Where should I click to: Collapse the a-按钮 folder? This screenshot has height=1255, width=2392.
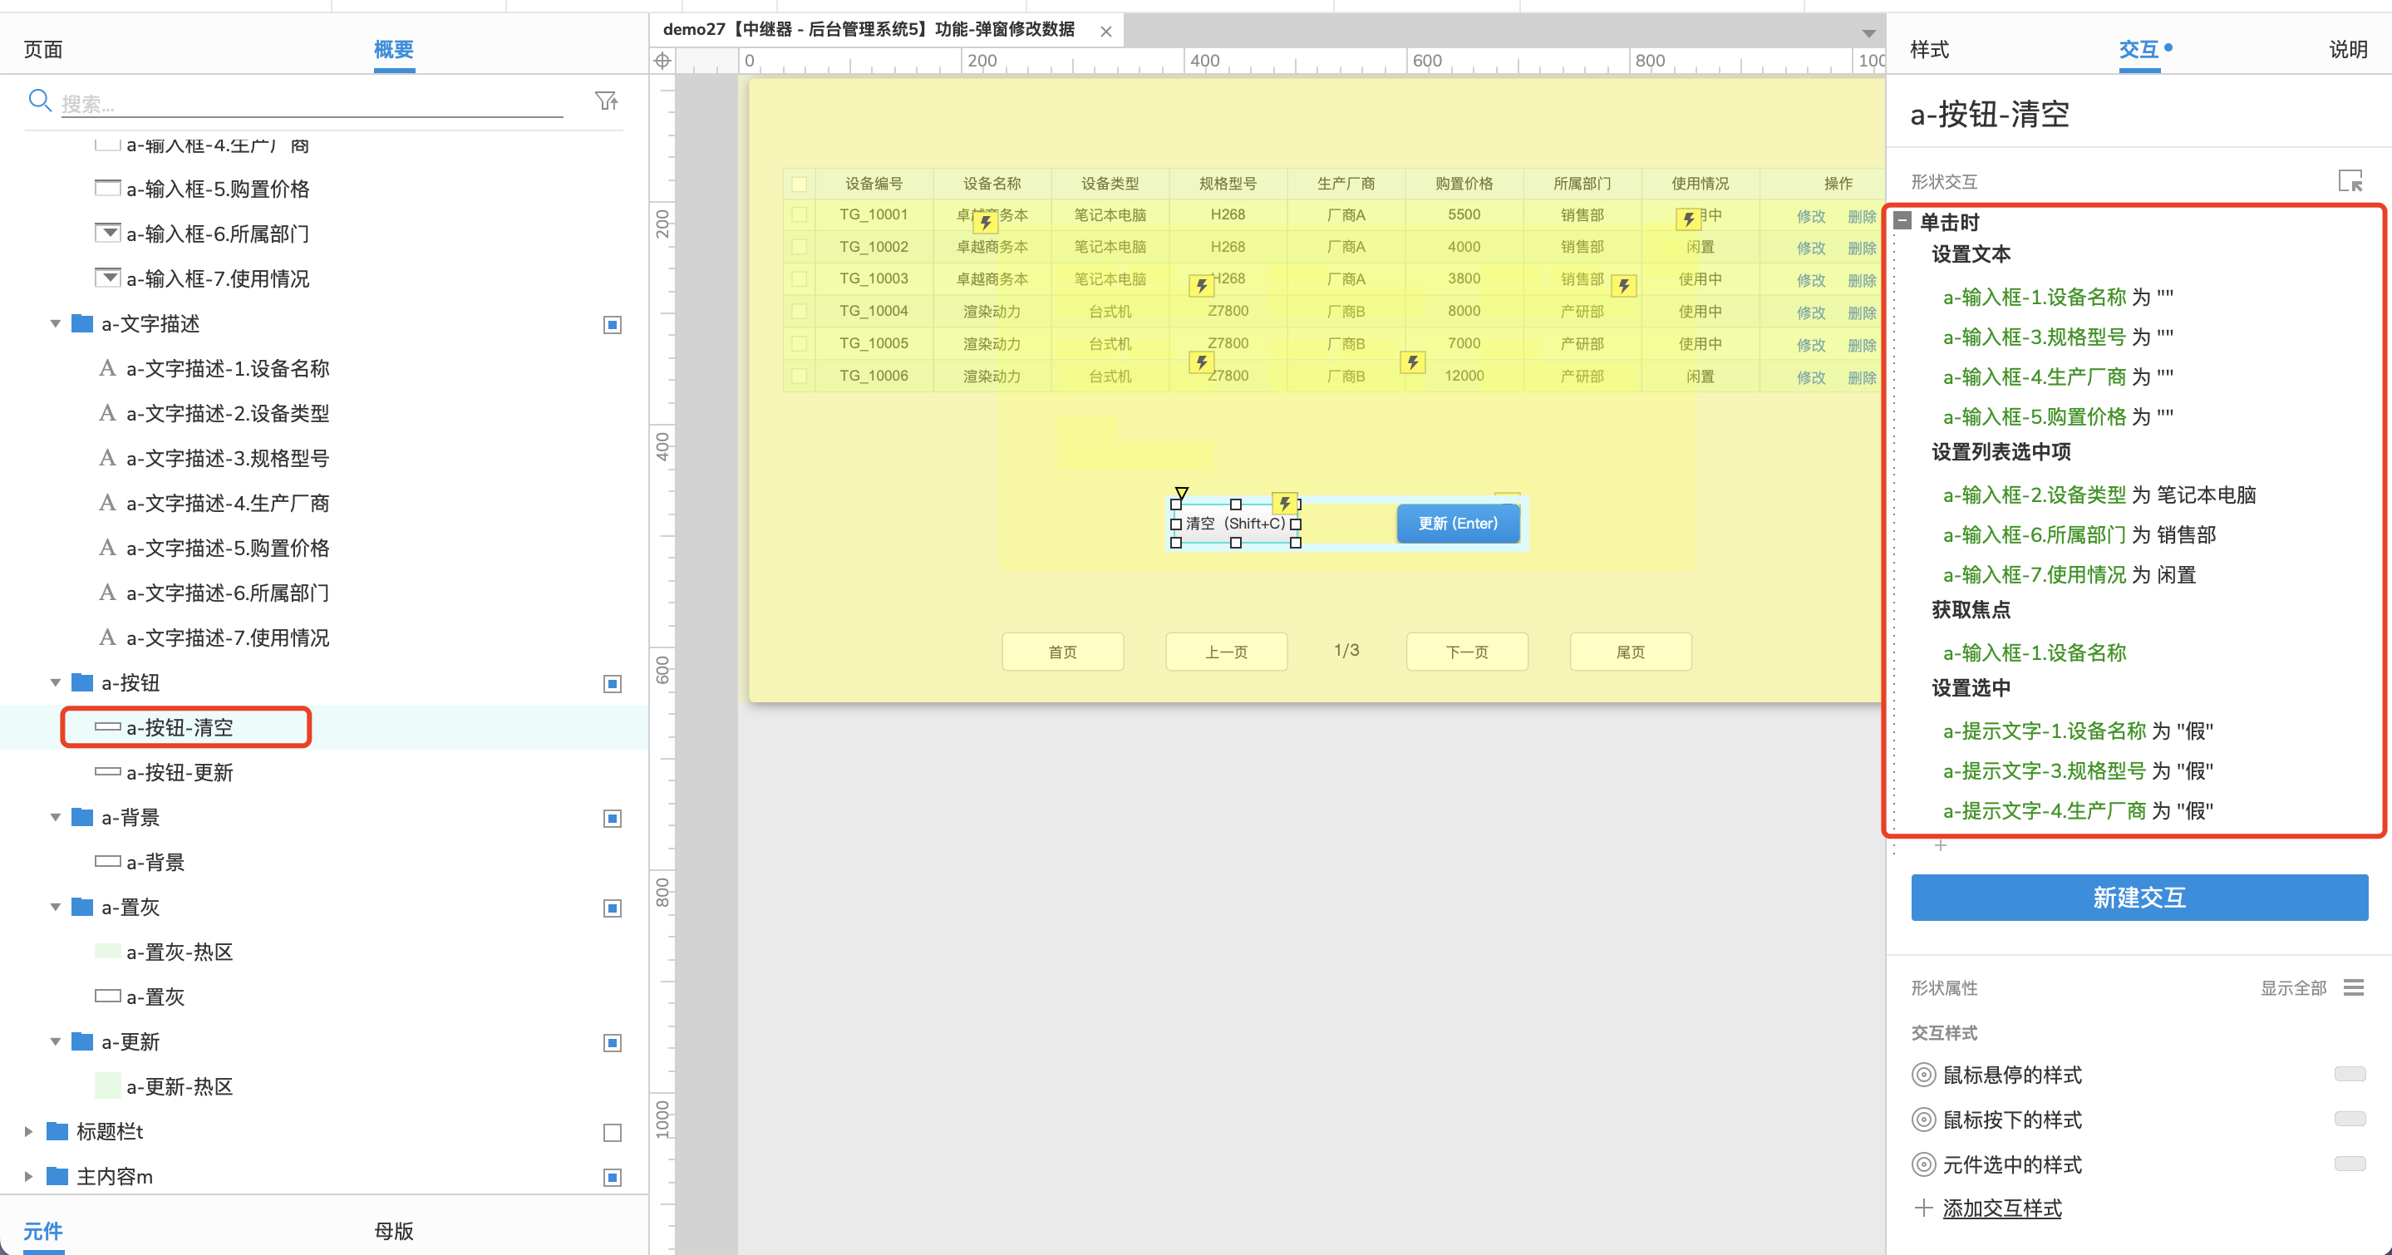55,683
